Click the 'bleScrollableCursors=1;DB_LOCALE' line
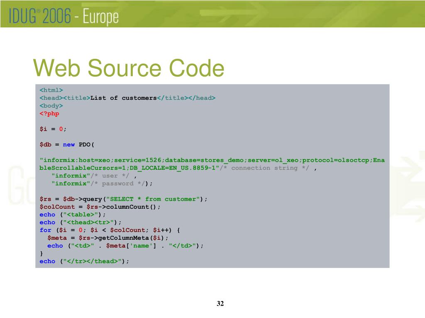The width and height of the screenshot is (425, 318). (178, 168)
